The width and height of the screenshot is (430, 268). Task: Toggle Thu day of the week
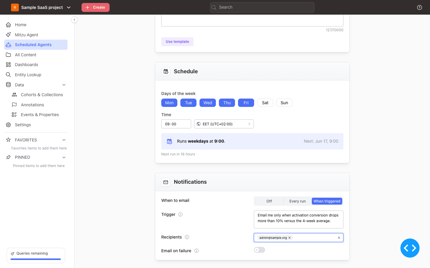coord(227,103)
